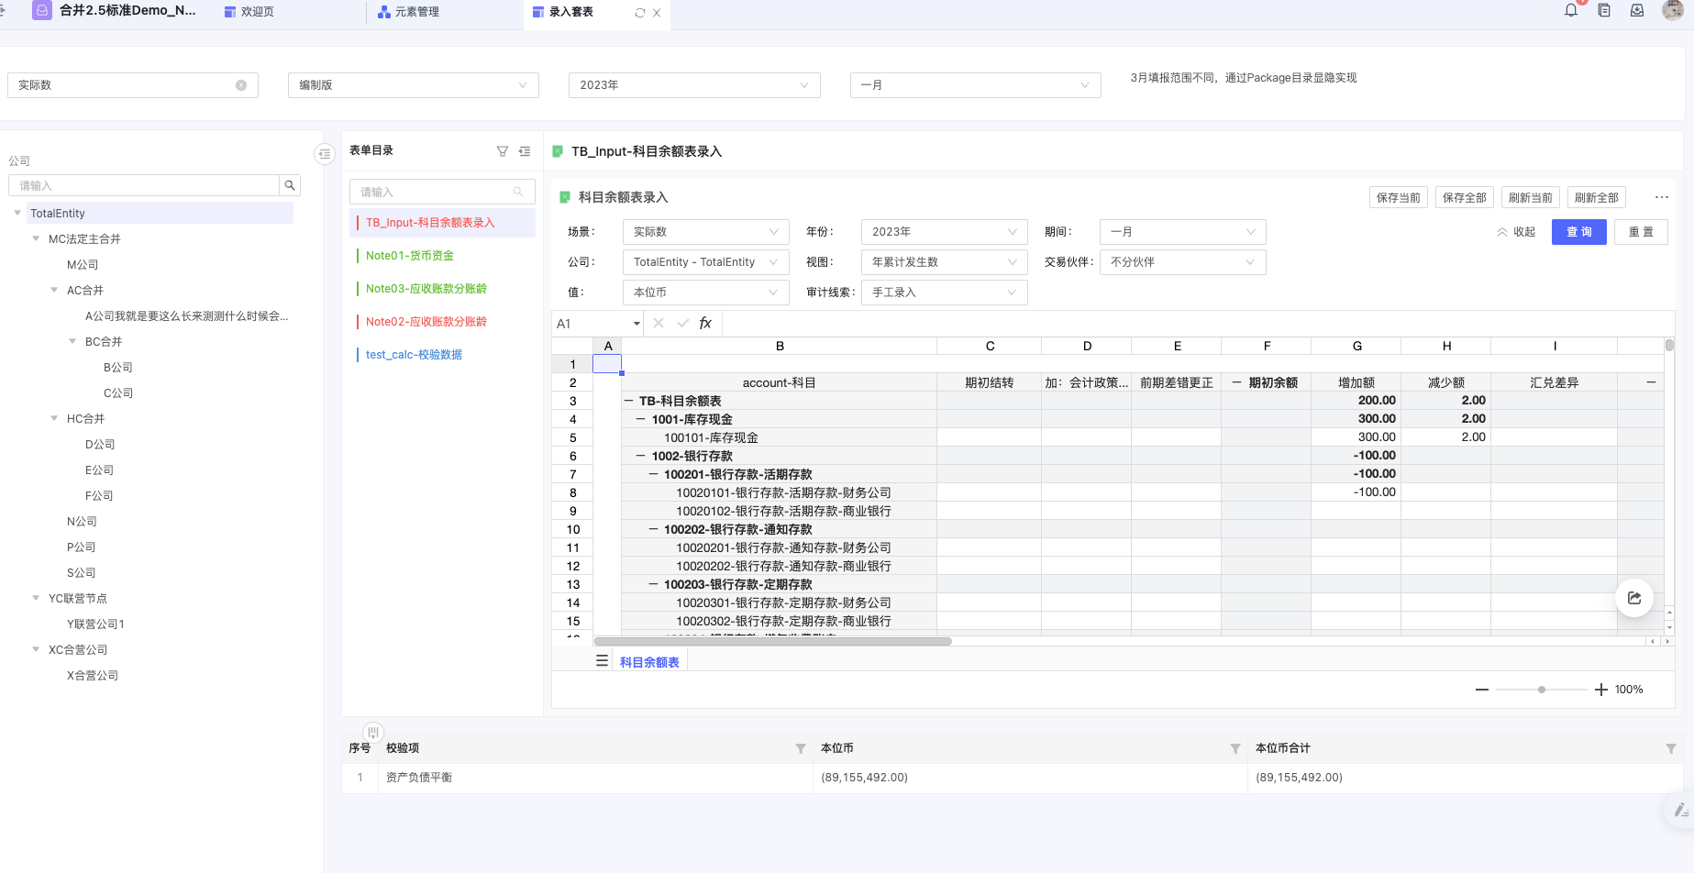Viewport: 1694px width, 873px height.
Task: Select Note01-货币资金 in form list
Action: (x=410, y=256)
